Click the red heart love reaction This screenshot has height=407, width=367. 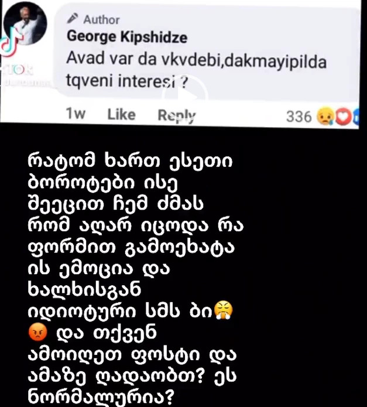(344, 117)
